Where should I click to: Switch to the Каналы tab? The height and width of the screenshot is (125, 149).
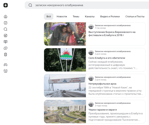(x=90, y=17)
